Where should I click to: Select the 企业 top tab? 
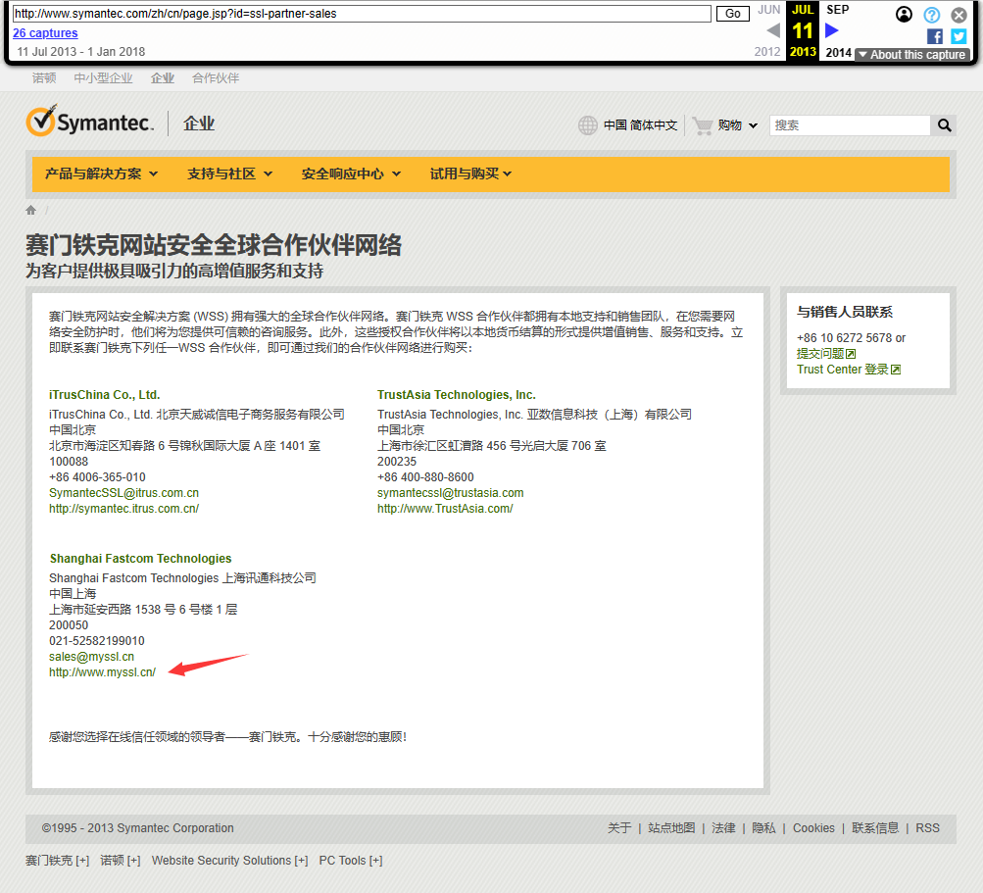point(163,77)
